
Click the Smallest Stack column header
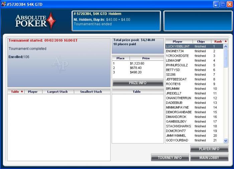click(92, 92)
